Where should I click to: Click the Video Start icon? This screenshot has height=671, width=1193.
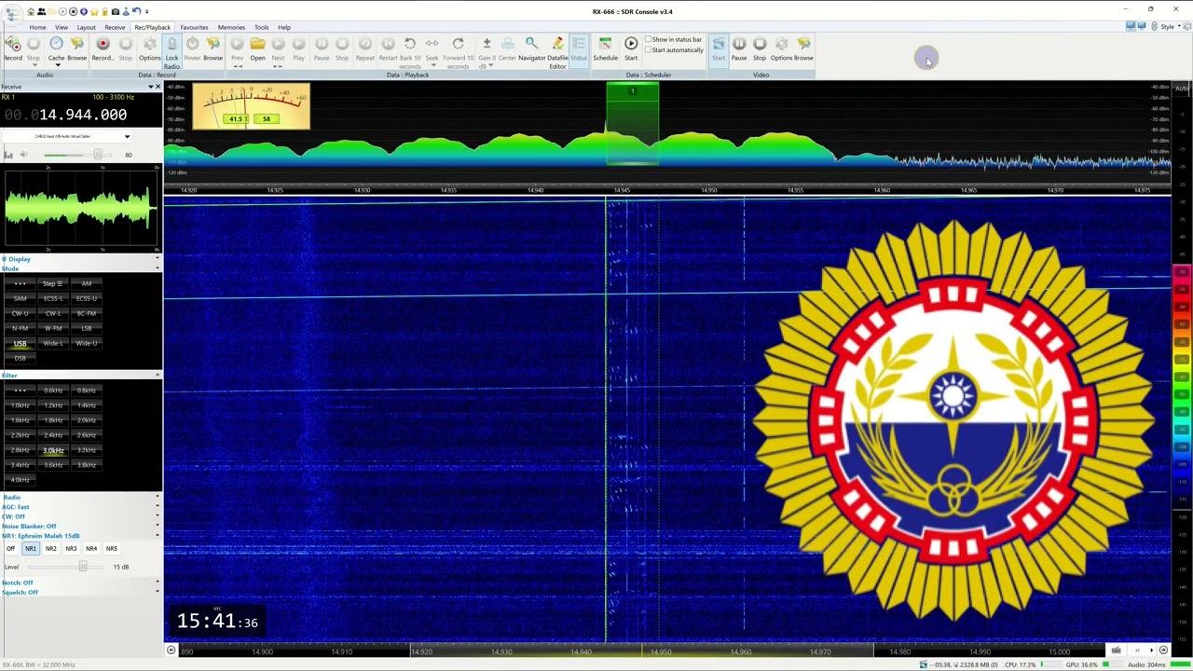tap(719, 45)
